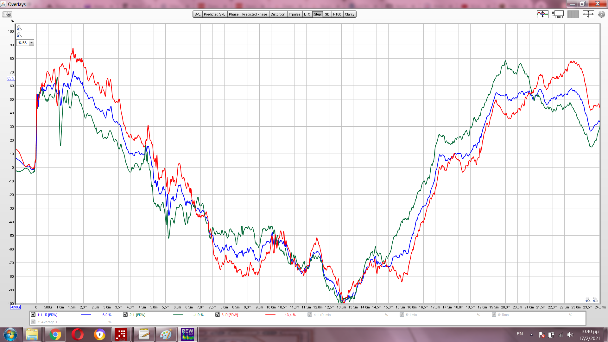
Task: Open the Predicted SPL view
Action: [x=214, y=14]
